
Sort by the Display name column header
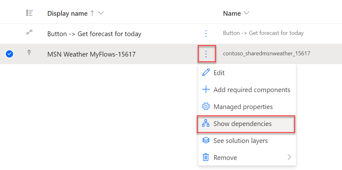click(x=67, y=14)
